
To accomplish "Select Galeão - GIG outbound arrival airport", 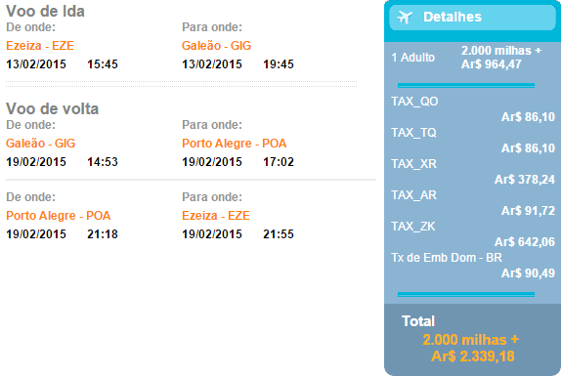I will 216,46.
